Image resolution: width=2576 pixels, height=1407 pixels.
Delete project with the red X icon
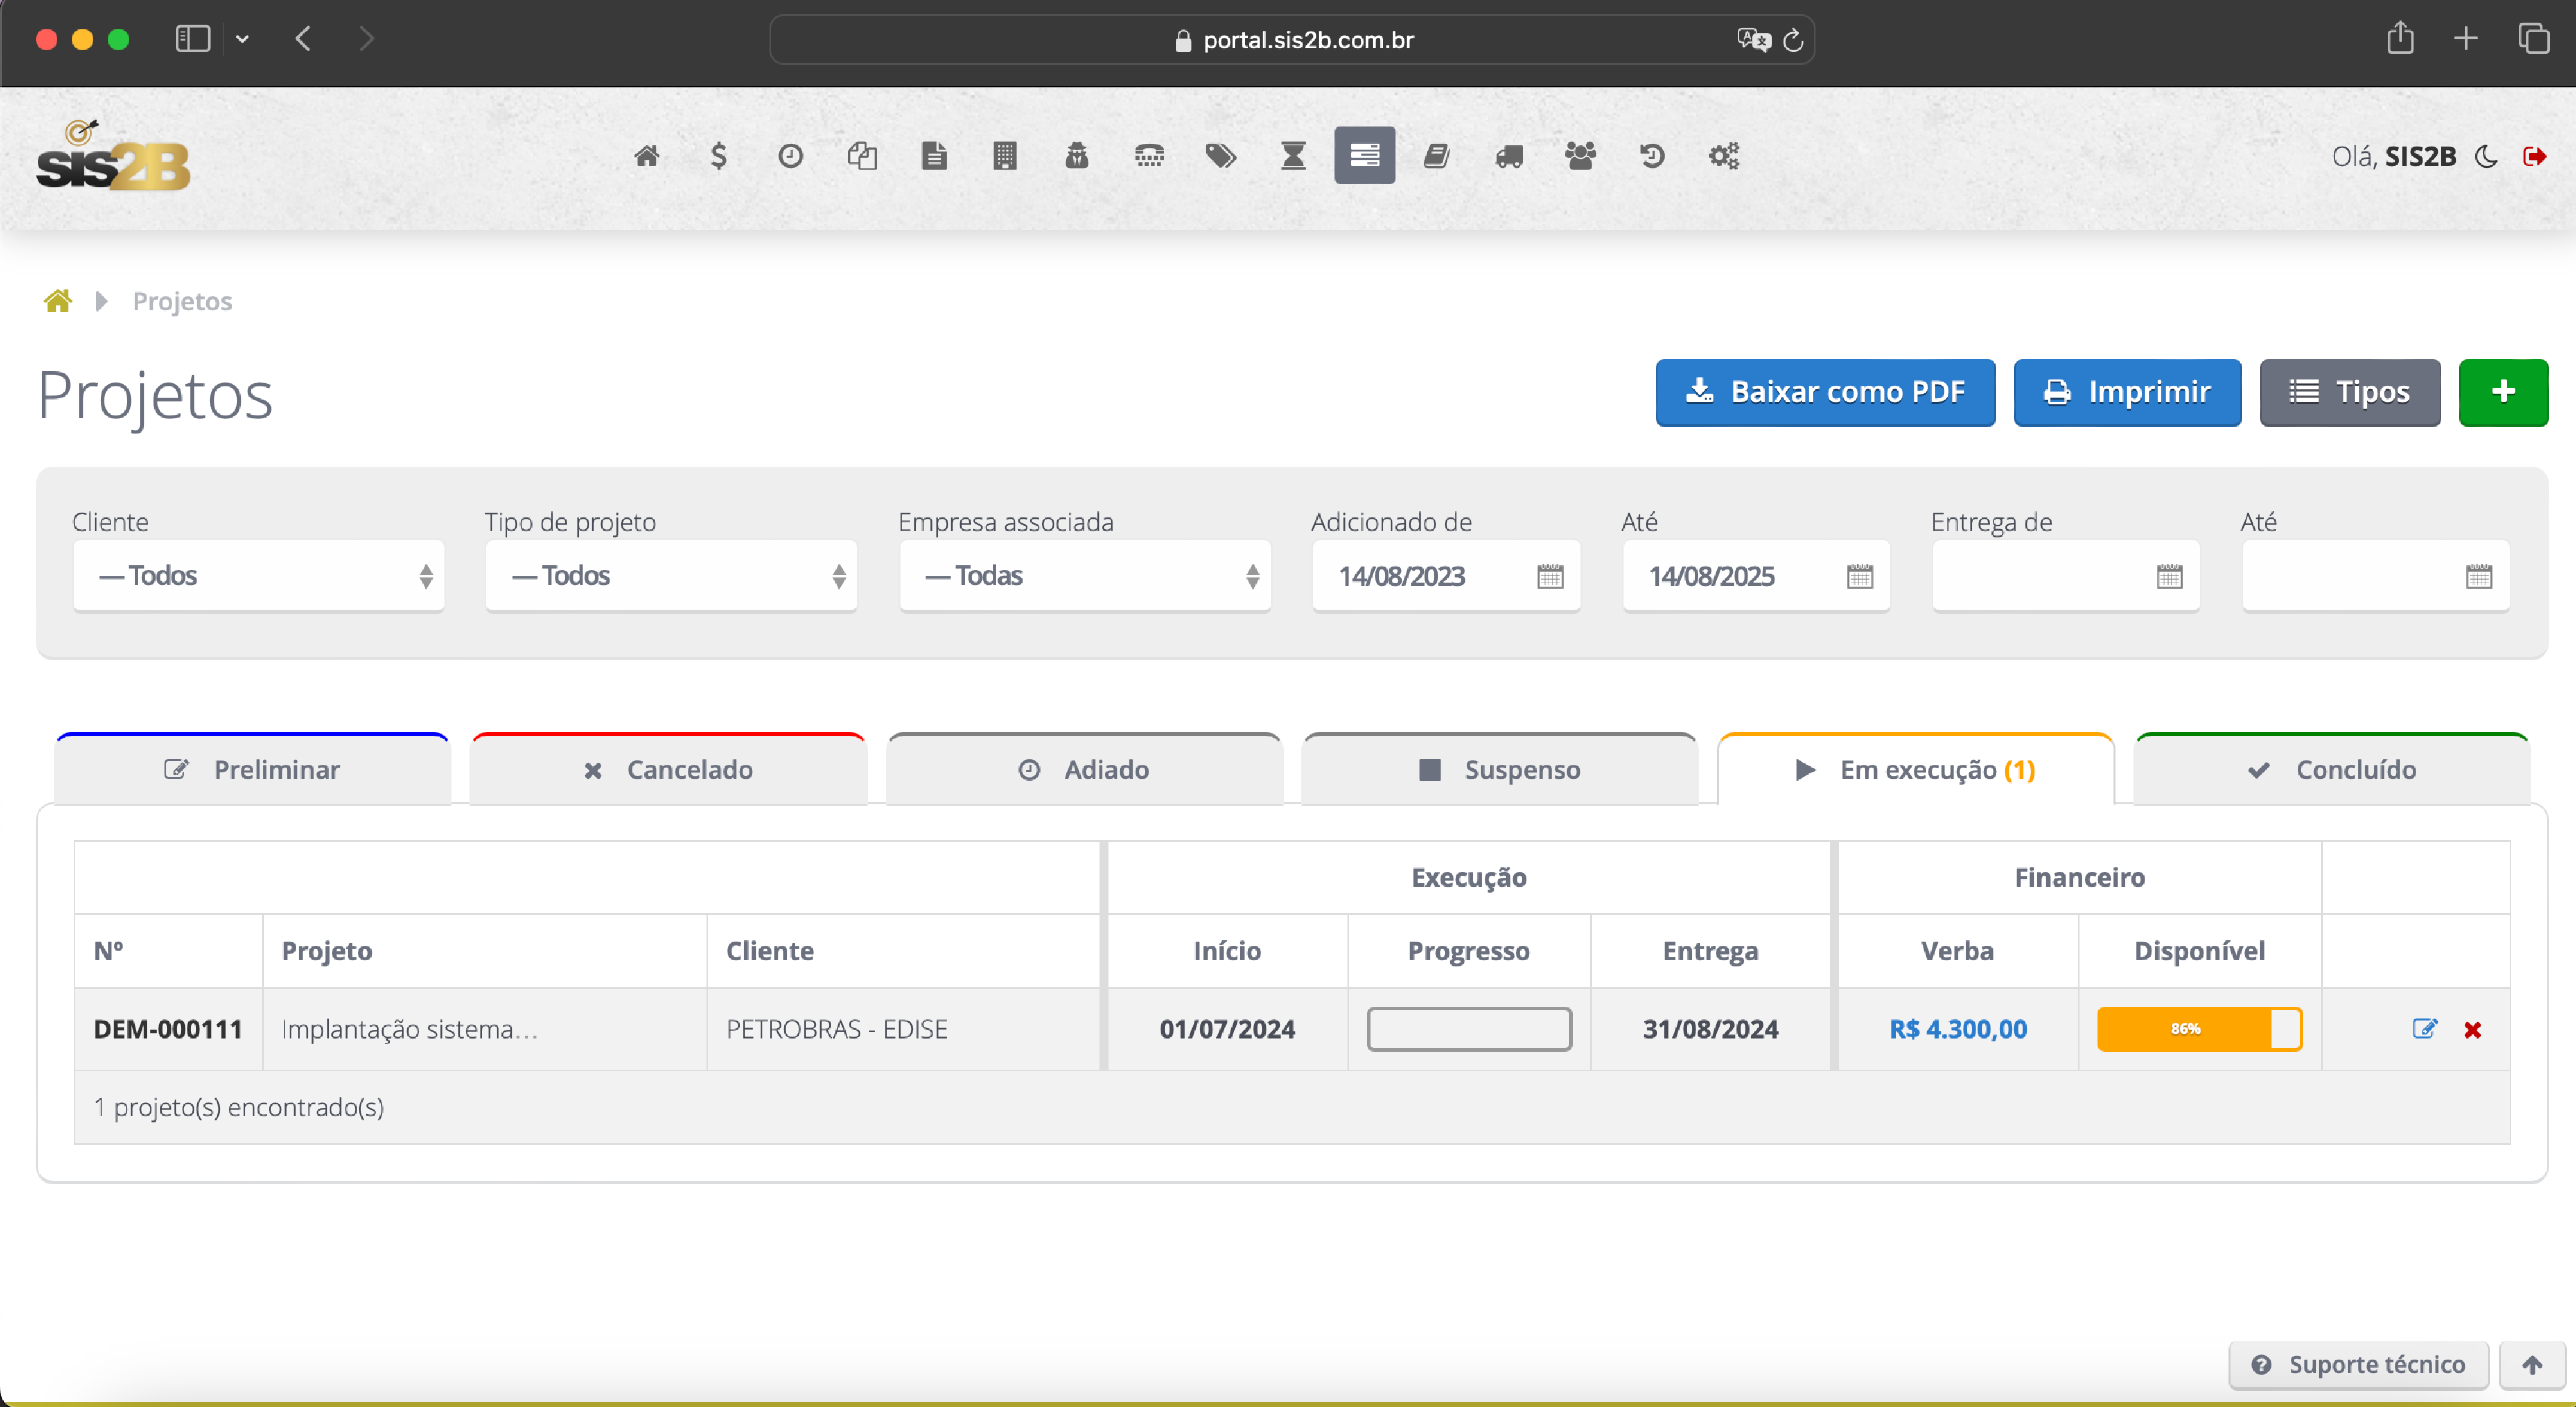[x=2473, y=1030]
